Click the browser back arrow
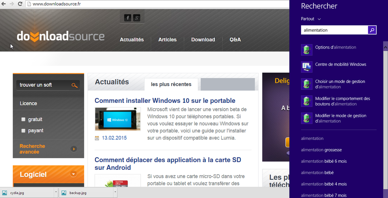Image resolution: width=388 pixels, height=198 pixels. [x=4, y=4]
